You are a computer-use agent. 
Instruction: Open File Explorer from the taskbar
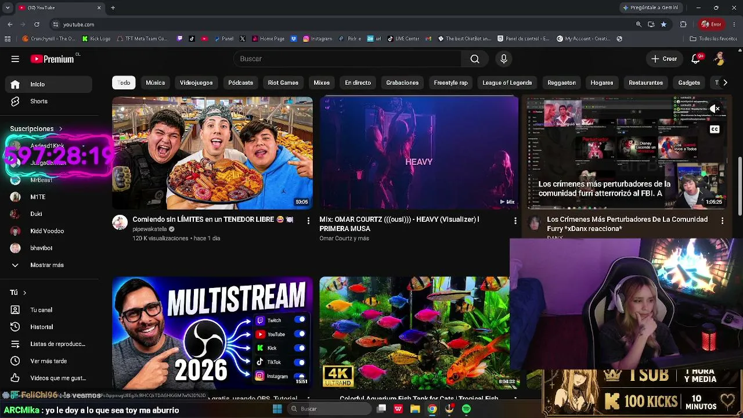click(x=415, y=409)
